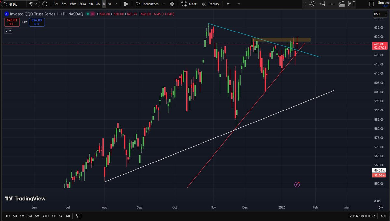The height and width of the screenshot is (221, 390).
Task: Click the TradingView logo
Action: (x=25, y=199)
